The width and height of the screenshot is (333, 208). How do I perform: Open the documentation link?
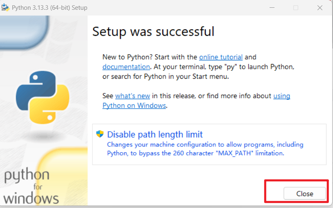click(126, 67)
